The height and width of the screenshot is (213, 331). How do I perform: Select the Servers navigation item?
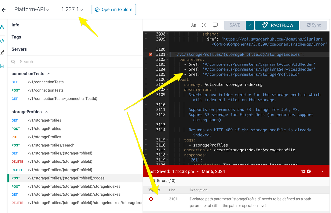click(x=19, y=49)
